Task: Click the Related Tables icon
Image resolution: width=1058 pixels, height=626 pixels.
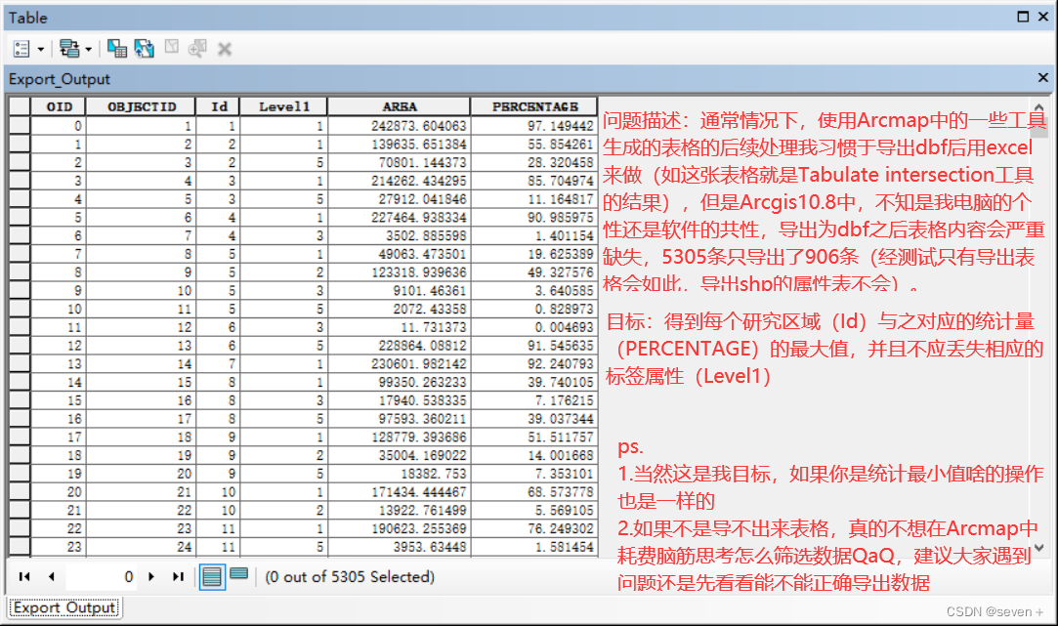Action: 70,48
